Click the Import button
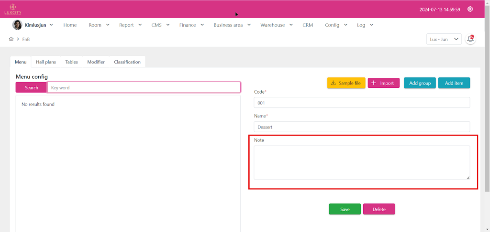This screenshot has height=232, width=490. point(383,83)
